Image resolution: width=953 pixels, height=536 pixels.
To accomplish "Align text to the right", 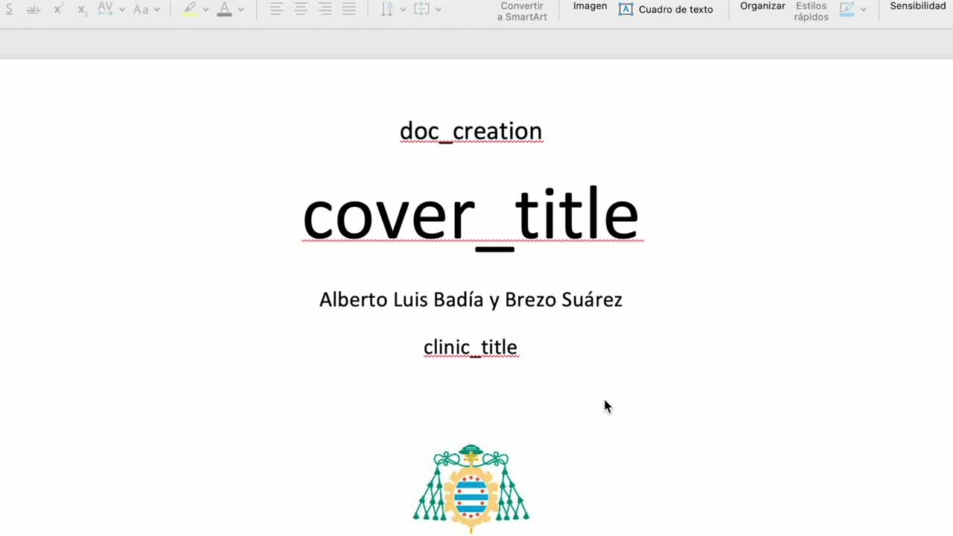I will pyautogui.click(x=325, y=10).
